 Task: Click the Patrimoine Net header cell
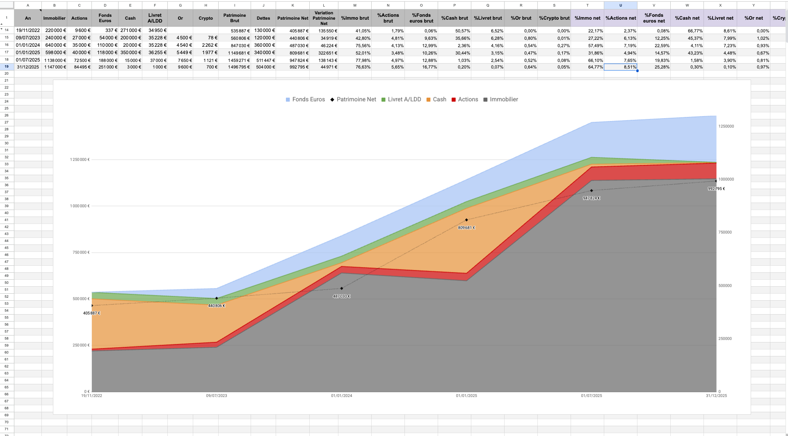tap(292, 18)
